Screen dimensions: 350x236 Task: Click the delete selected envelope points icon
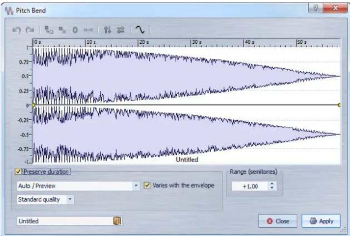[62, 30]
